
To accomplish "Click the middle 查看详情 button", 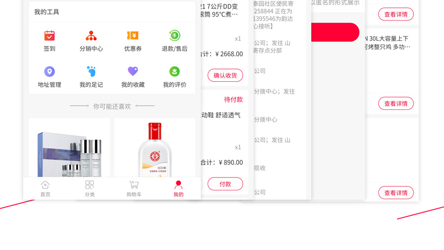I will pyautogui.click(x=396, y=104).
